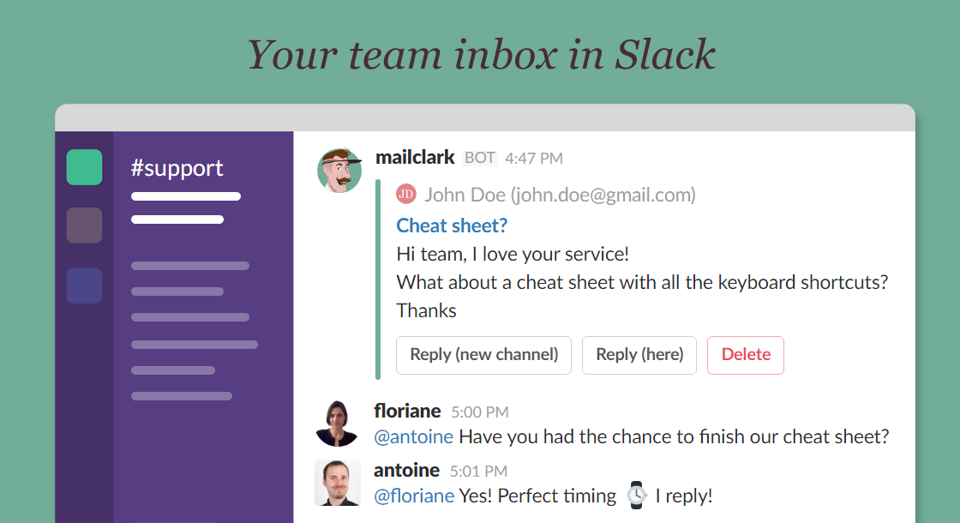Image resolution: width=960 pixels, height=523 pixels.
Task: Click Reply (here)
Action: tap(639, 354)
